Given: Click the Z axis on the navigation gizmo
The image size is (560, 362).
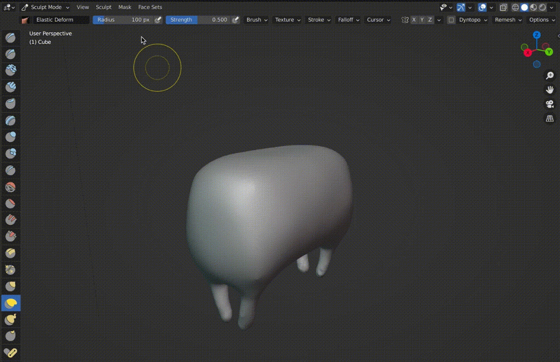Looking at the screenshot, I should [536, 34].
